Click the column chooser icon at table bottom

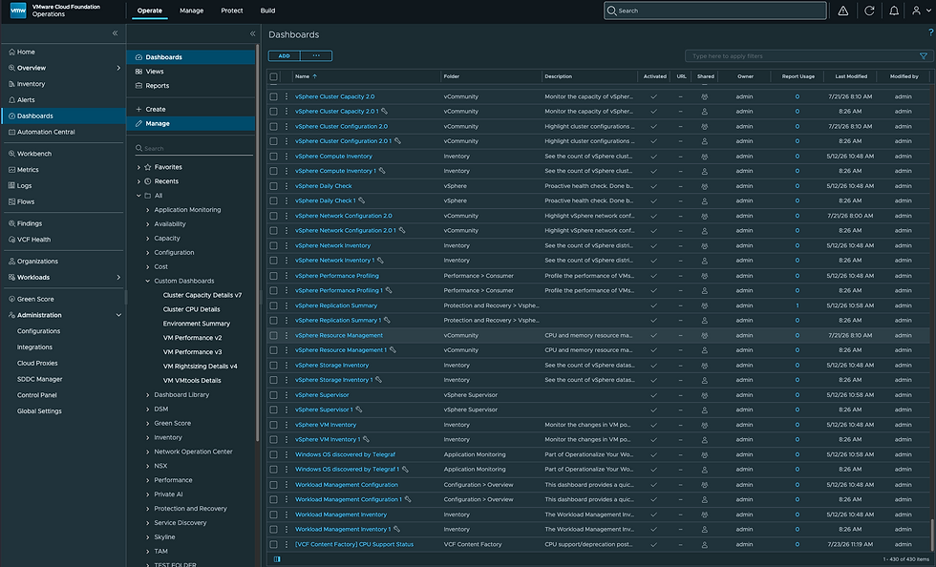(x=277, y=559)
